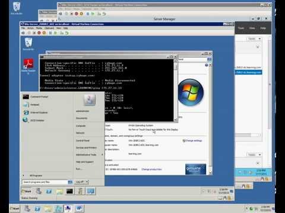Open the Clipboard menu of front VM Connection

49,28
